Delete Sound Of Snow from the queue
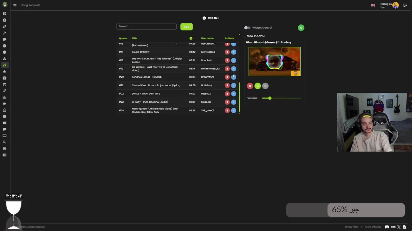Image resolution: width=412 pixels, height=231 pixels. [227, 52]
